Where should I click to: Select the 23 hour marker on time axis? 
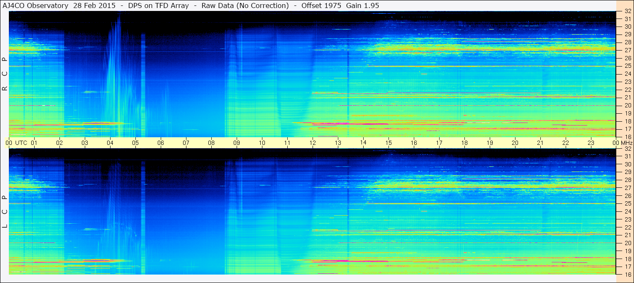pyautogui.click(x=591, y=143)
